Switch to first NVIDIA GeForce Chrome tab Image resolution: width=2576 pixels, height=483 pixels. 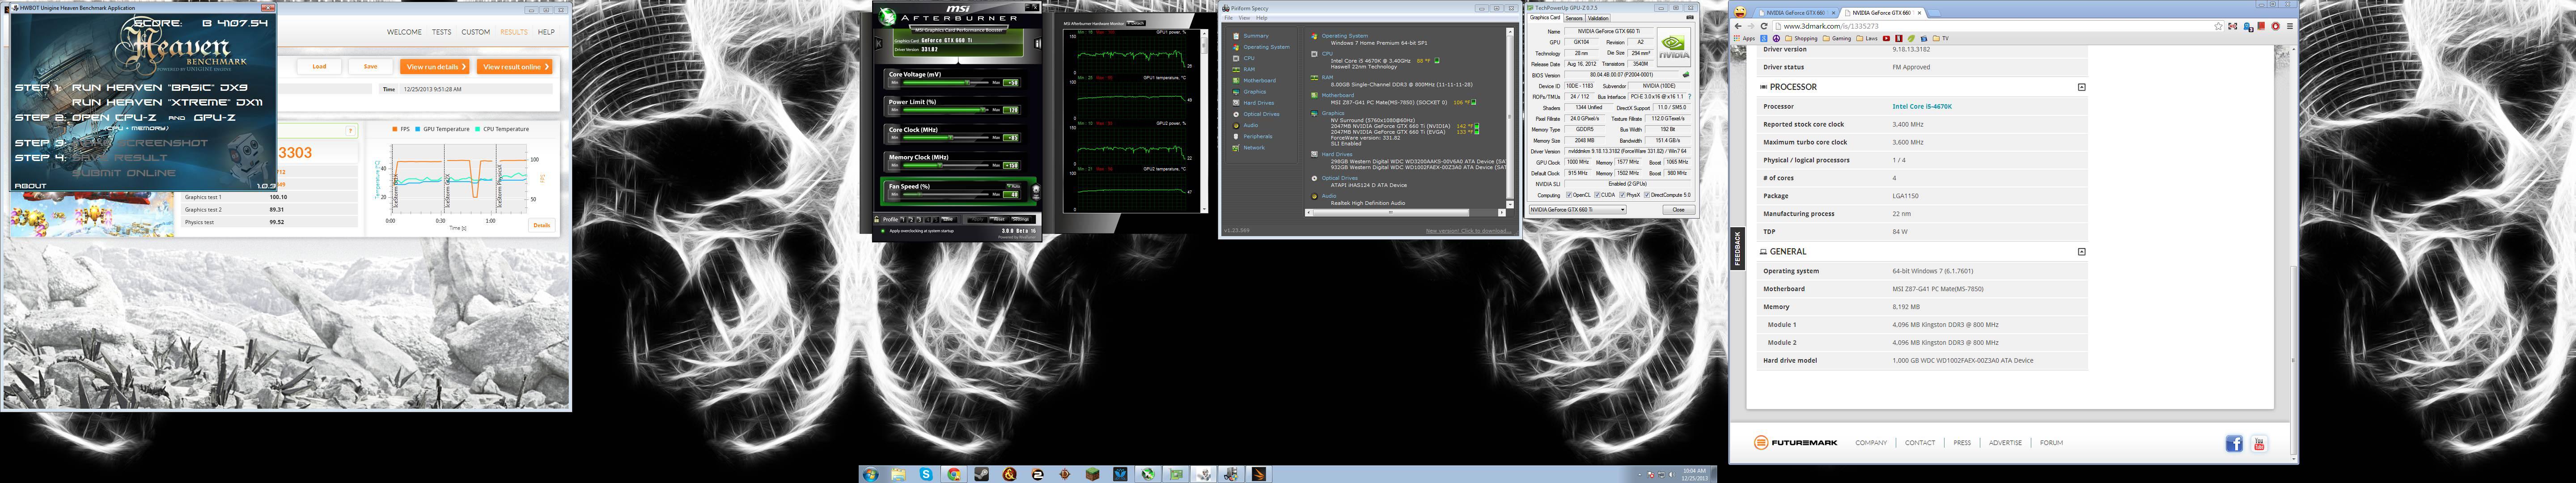tap(1796, 13)
